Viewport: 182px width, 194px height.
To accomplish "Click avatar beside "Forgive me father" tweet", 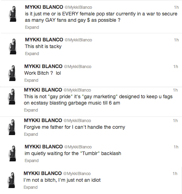I will coord(12,127).
